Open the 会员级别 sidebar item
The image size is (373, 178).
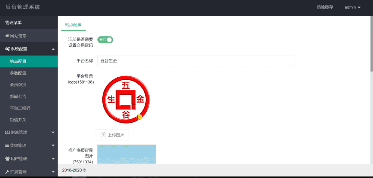(x=29, y=85)
